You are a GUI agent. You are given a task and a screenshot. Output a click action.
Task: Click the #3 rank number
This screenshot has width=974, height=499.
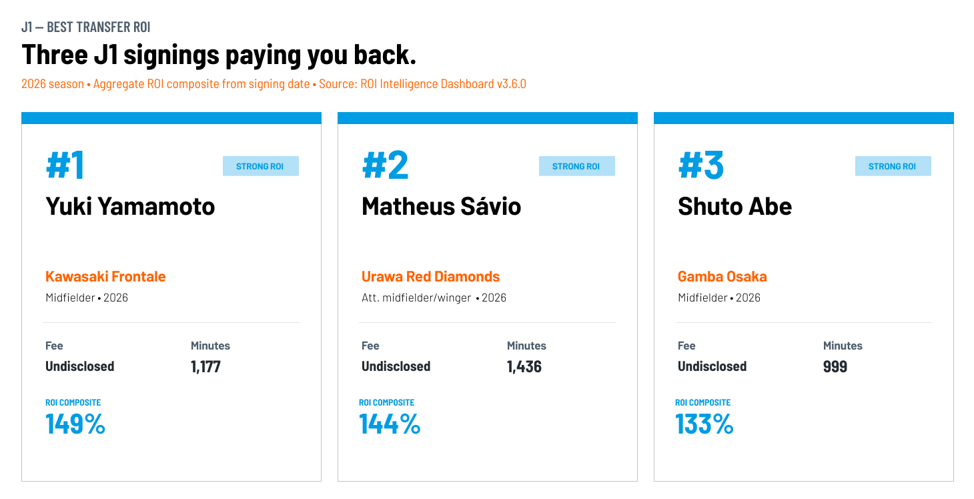coord(701,165)
